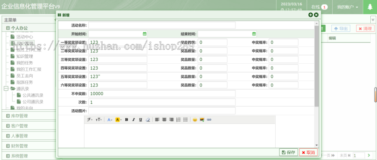The width and height of the screenshot is (377, 160).
Task: Click the 活动名称 input field
Action: (x=162, y=25)
